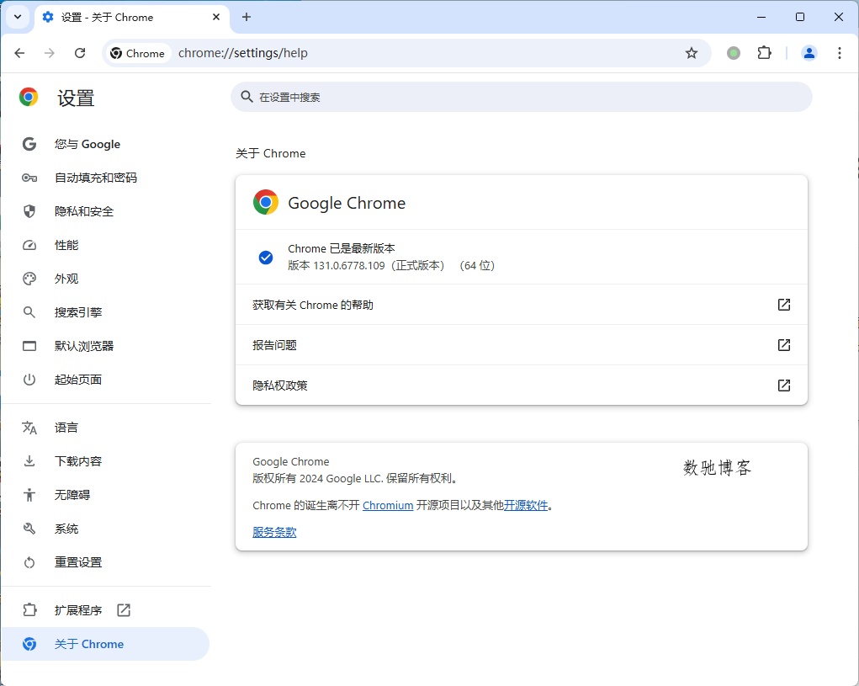Viewport: 859px width, 686px height.
Task: Click the forward navigation arrow
Action: (50, 53)
